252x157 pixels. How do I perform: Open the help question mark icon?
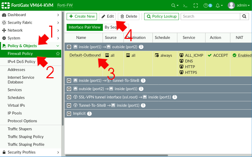[205, 5]
